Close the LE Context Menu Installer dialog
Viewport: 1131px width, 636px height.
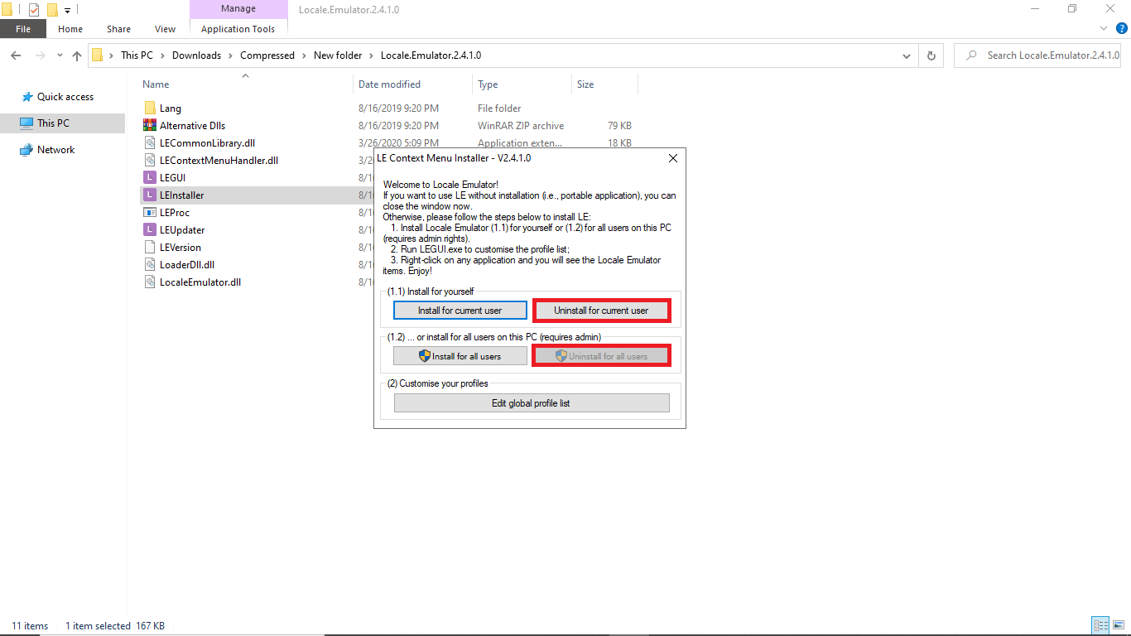pos(672,157)
